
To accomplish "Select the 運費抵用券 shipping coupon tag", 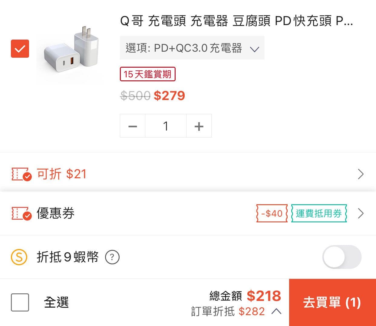I will pyautogui.click(x=318, y=213).
